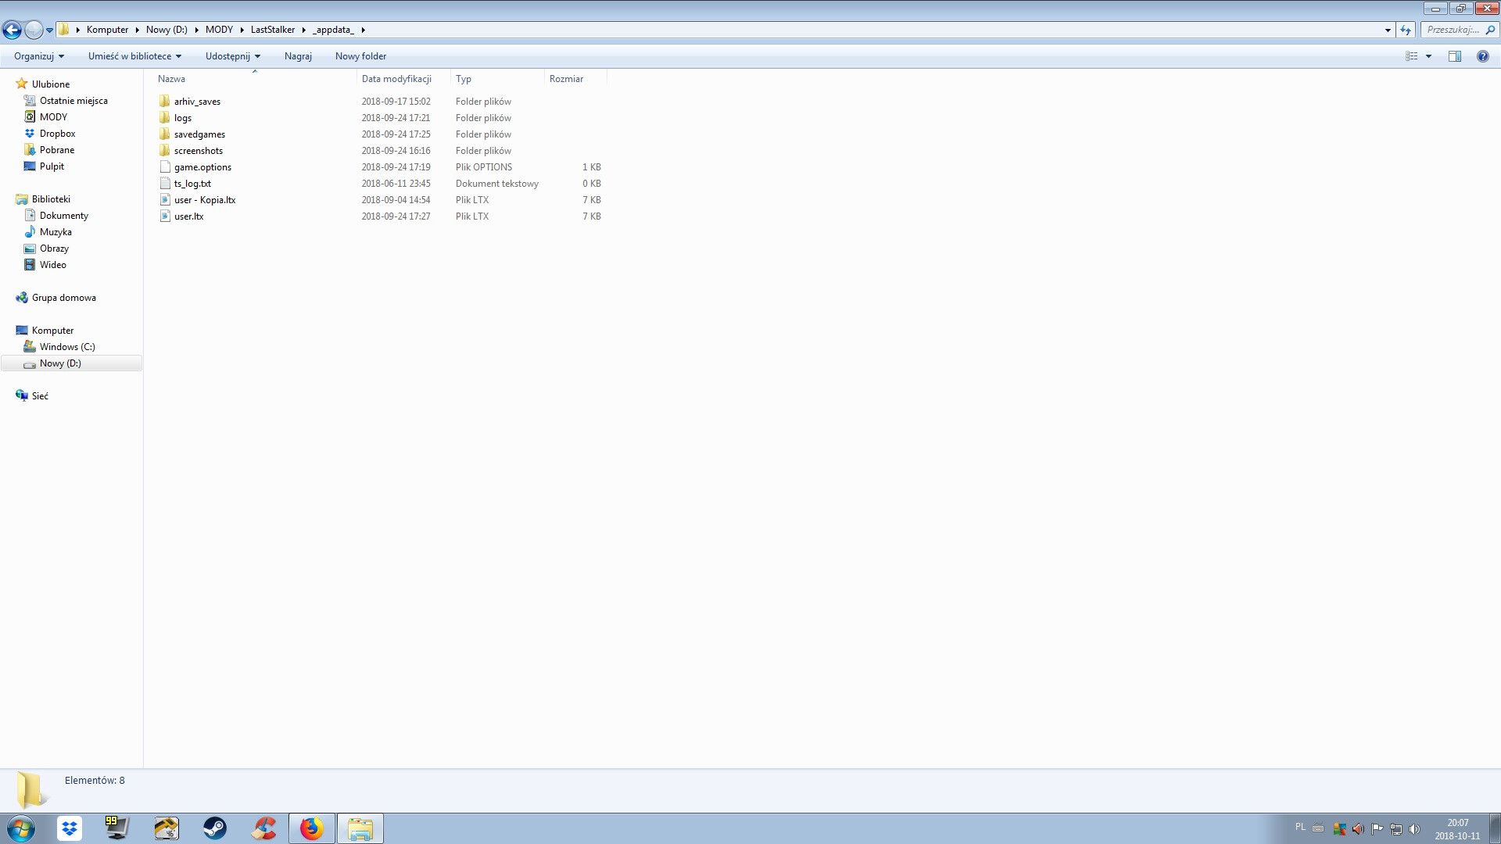Image resolution: width=1501 pixels, height=844 pixels.
Task: Expand the Umieść w bibliotece menu
Action: 134,56
